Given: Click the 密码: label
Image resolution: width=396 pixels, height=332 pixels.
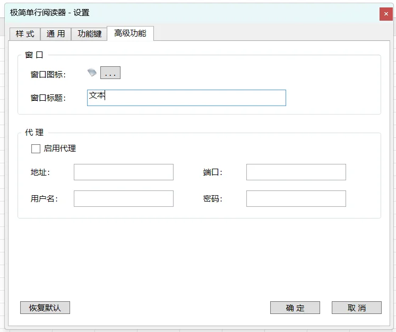Looking at the screenshot, I should [x=213, y=199].
